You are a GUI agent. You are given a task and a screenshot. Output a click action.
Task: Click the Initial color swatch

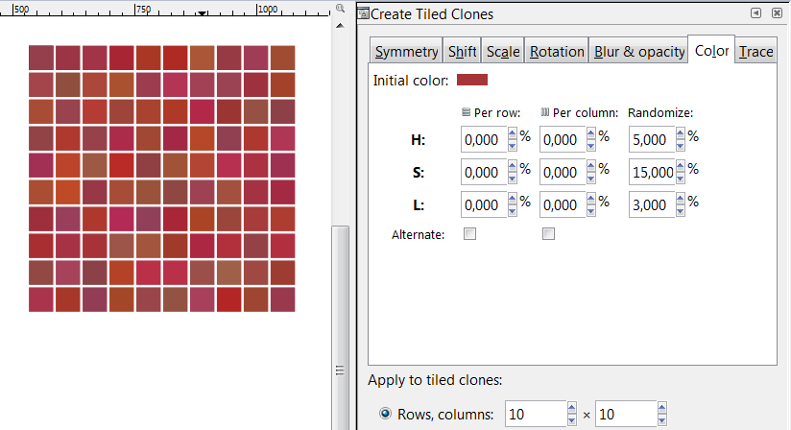(472, 80)
